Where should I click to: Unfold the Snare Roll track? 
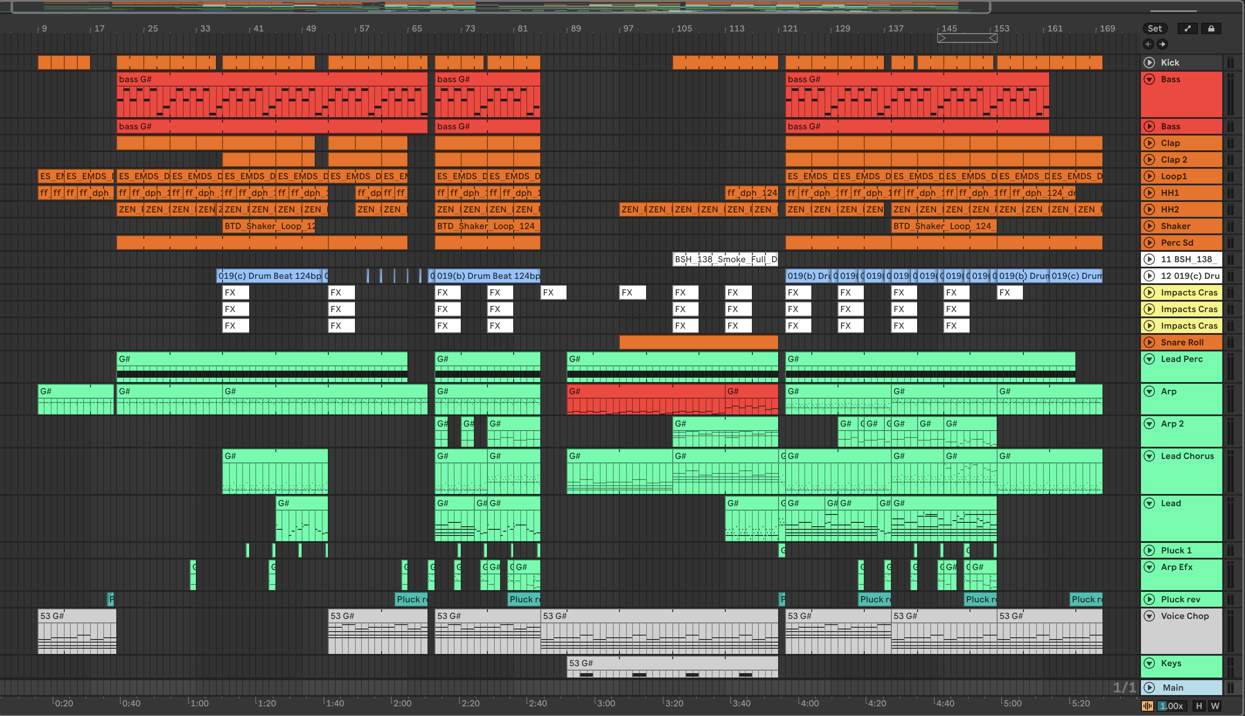(1149, 342)
